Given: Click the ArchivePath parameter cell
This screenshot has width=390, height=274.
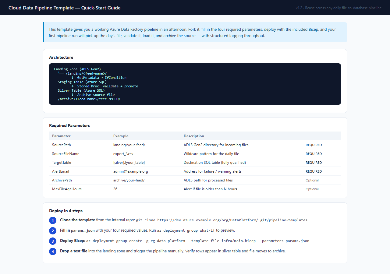Looking at the screenshot, I should click(x=62, y=180).
